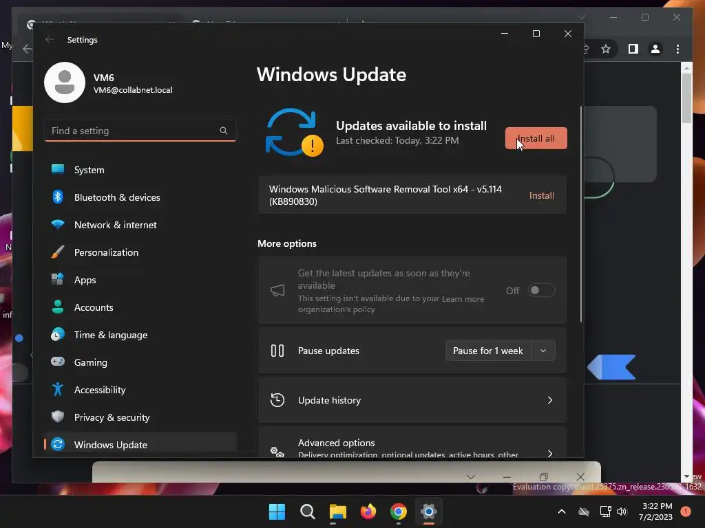Select Bluetooth & devices in the sidebar

pyautogui.click(x=140, y=197)
